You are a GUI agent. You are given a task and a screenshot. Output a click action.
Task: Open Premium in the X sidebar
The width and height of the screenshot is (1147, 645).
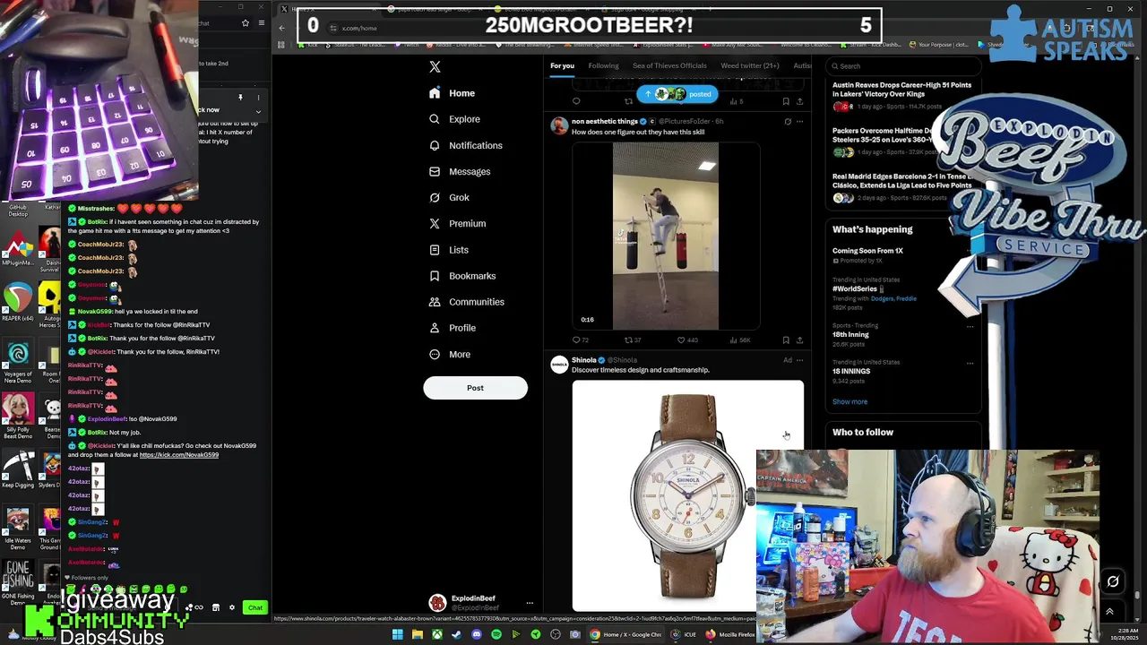tap(457, 223)
